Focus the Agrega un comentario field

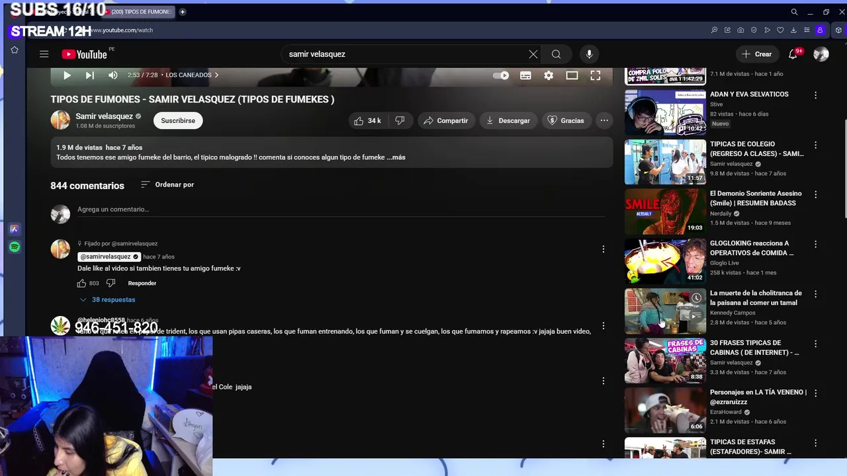tap(341, 210)
